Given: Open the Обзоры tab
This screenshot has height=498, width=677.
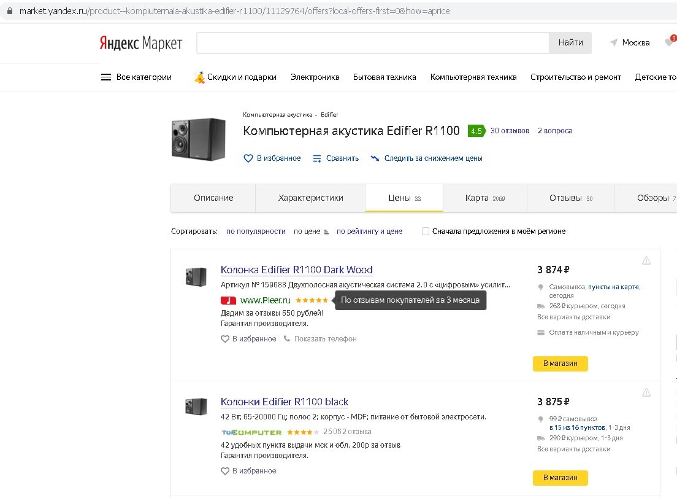Looking at the screenshot, I should coord(646,198).
